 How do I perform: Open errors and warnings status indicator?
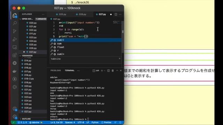(22, 123)
